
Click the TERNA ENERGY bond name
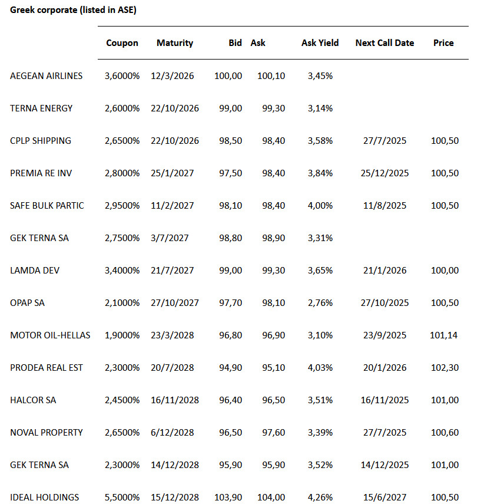[41, 108]
